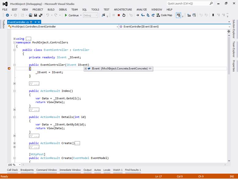Open the Immediate Window tab
Image resolution: width=238 pixels, height=179 pixels.
pyautogui.click(x=70, y=170)
